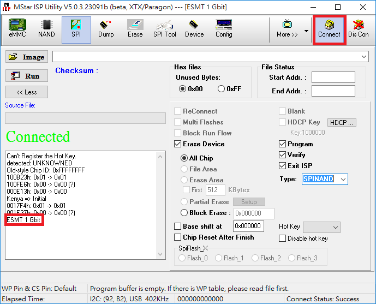
Task: Select the 0xFF unused bytes option
Action: coord(222,89)
